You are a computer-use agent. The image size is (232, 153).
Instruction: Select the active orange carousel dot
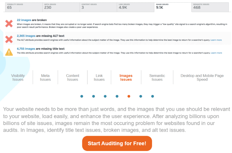(129, 96)
